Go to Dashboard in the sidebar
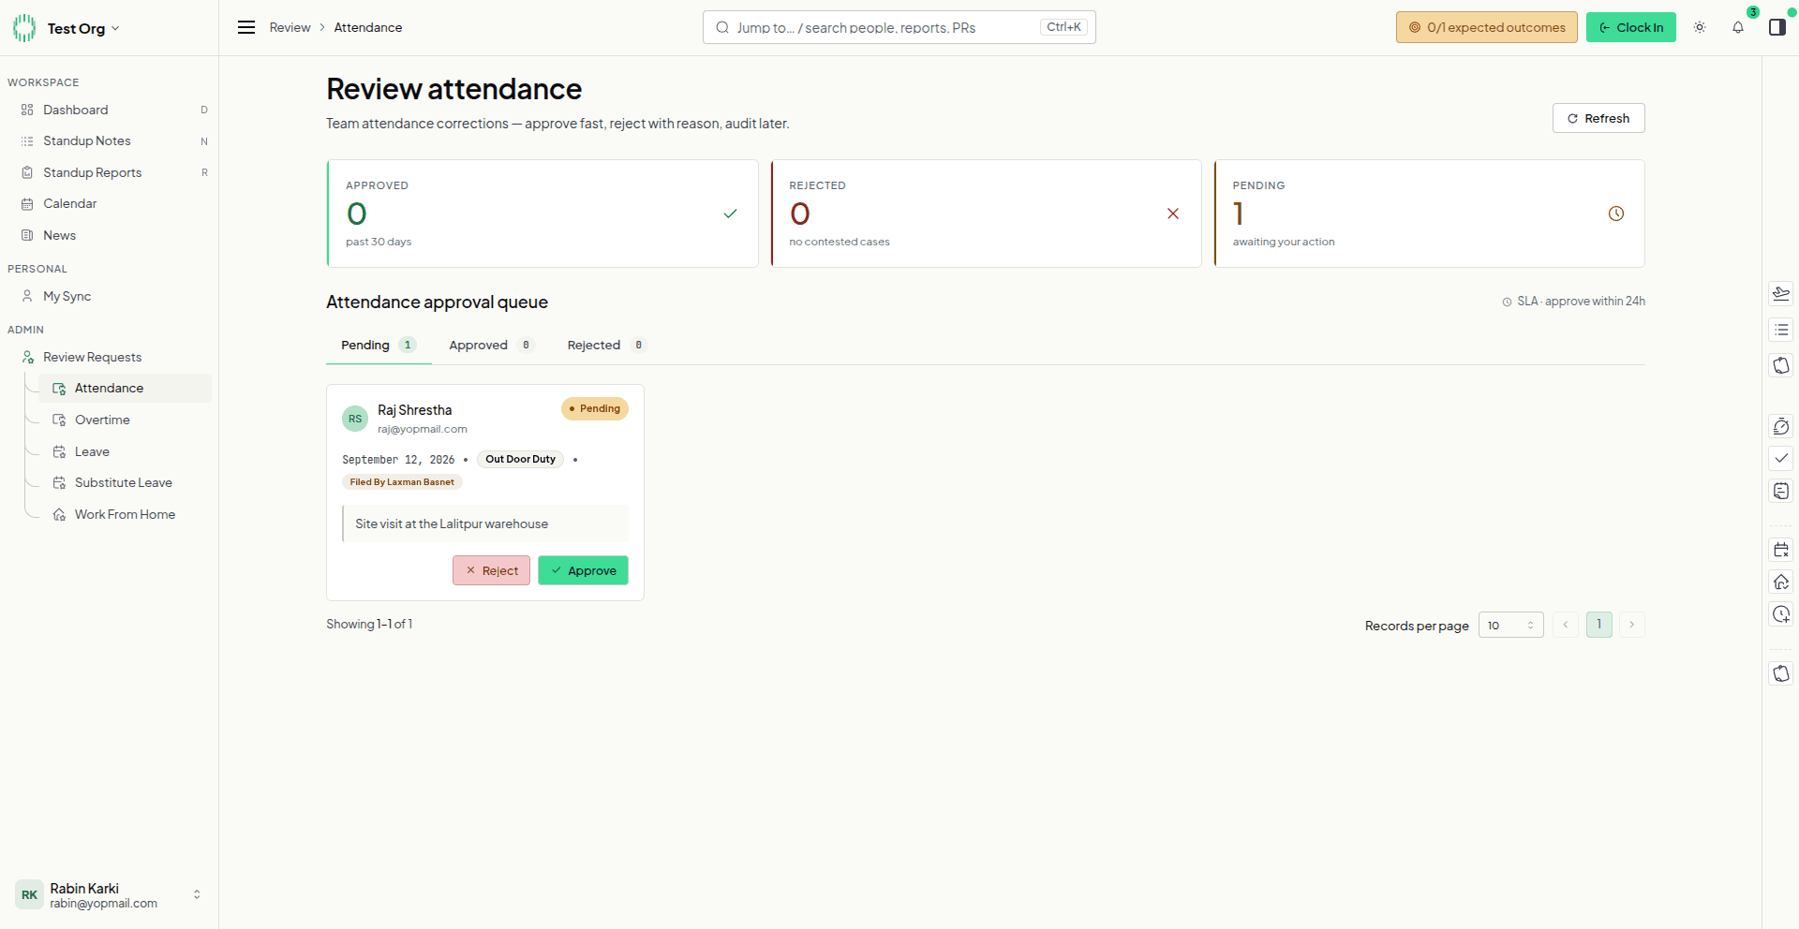The height and width of the screenshot is (929, 1799). pos(111,110)
